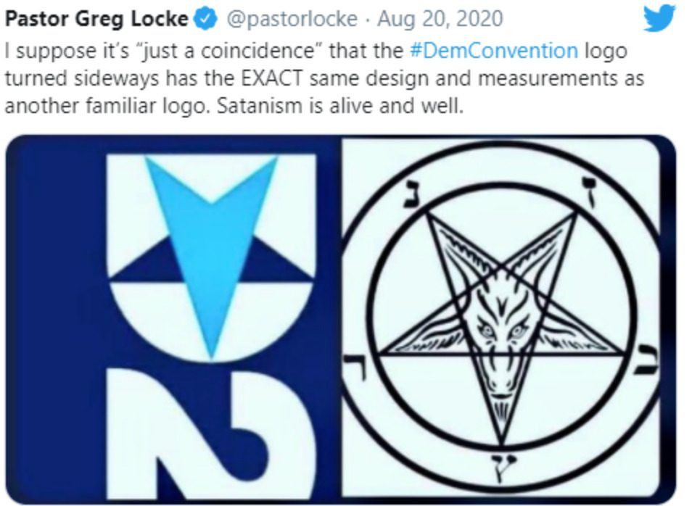Open the #DemConvention hashtag
692x506 pixels.
pyautogui.click(x=494, y=50)
